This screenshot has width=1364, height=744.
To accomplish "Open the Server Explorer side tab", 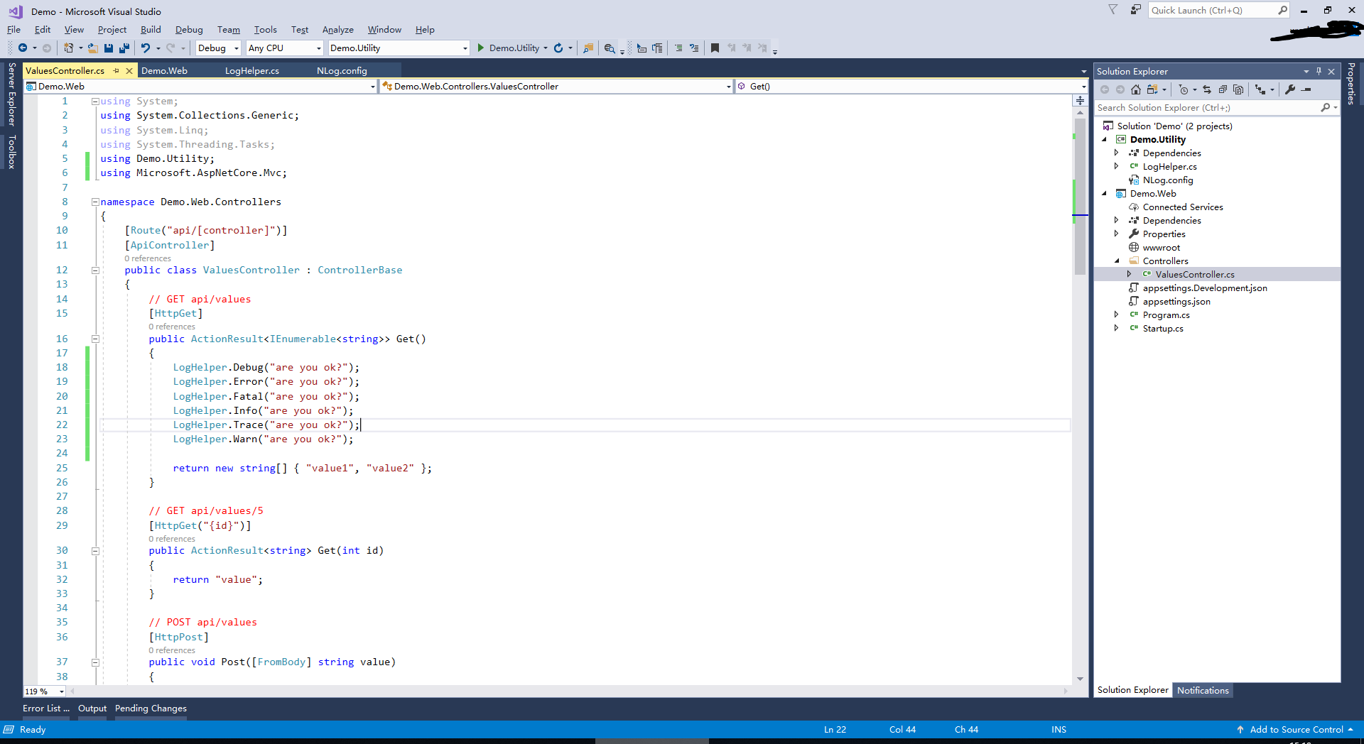I will tap(11, 94).
